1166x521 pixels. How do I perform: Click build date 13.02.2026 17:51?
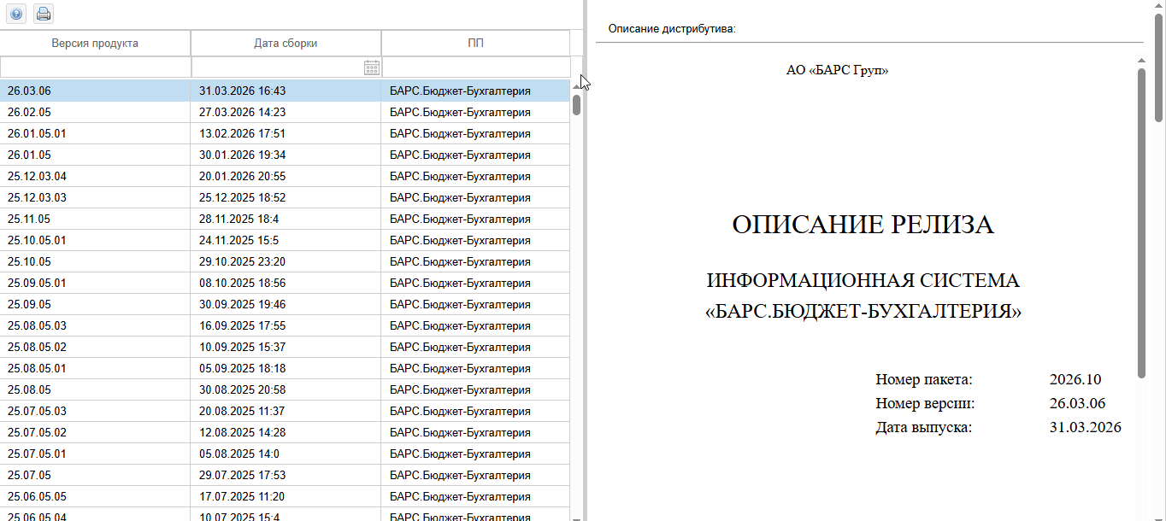coord(242,133)
